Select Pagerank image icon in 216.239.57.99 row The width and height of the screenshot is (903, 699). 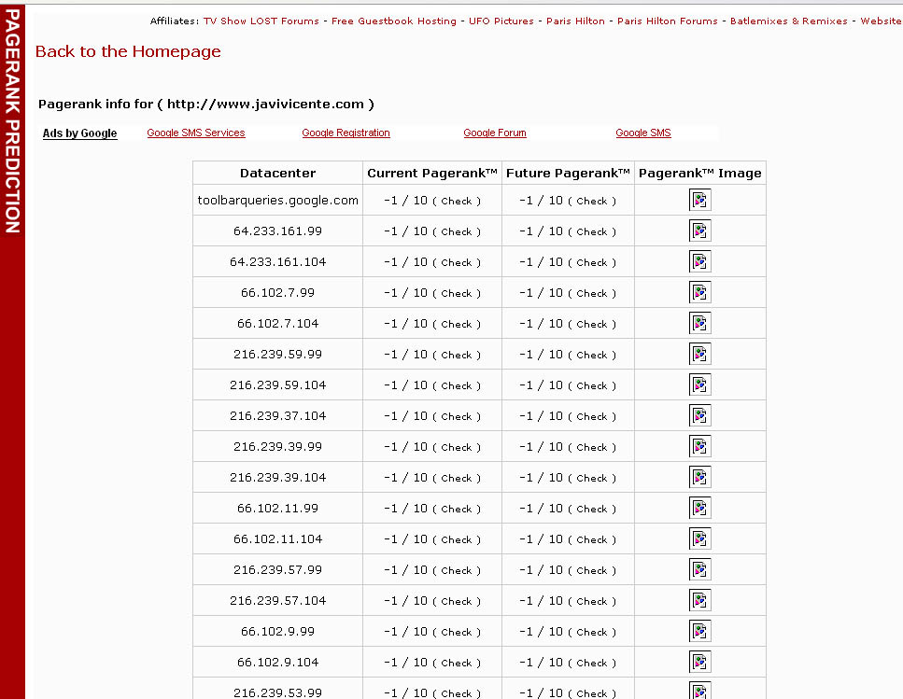point(699,569)
